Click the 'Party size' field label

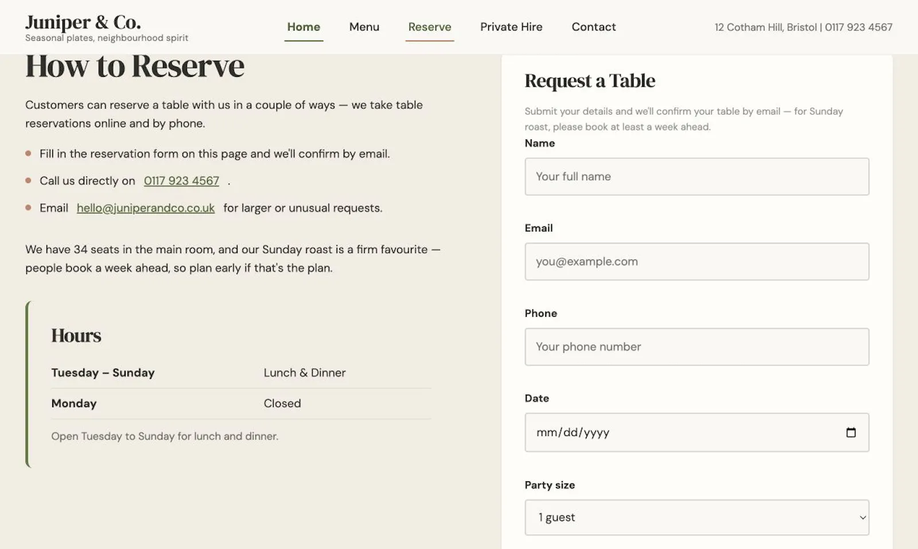[550, 485]
